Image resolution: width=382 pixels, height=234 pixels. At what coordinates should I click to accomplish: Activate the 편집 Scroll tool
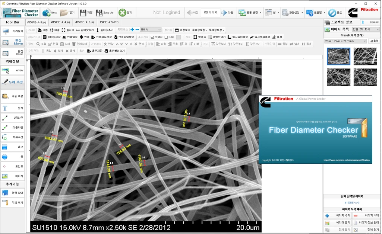click(13, 52)
